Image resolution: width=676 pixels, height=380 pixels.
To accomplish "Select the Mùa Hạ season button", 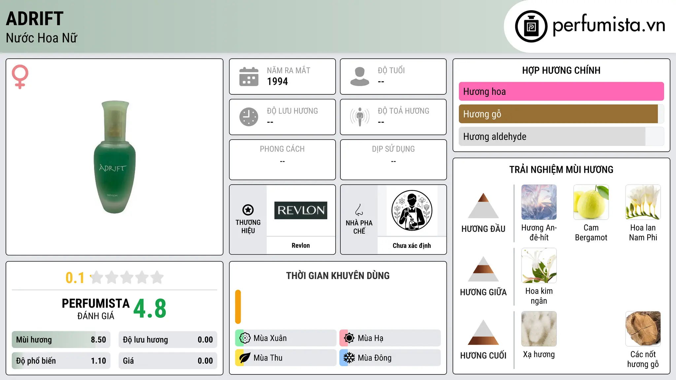I will (x=390, y=338).
